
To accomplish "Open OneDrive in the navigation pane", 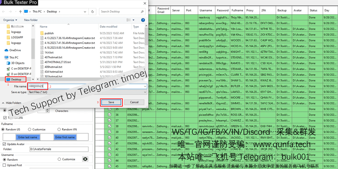I will pyautogui.click(x=13, y=50).
